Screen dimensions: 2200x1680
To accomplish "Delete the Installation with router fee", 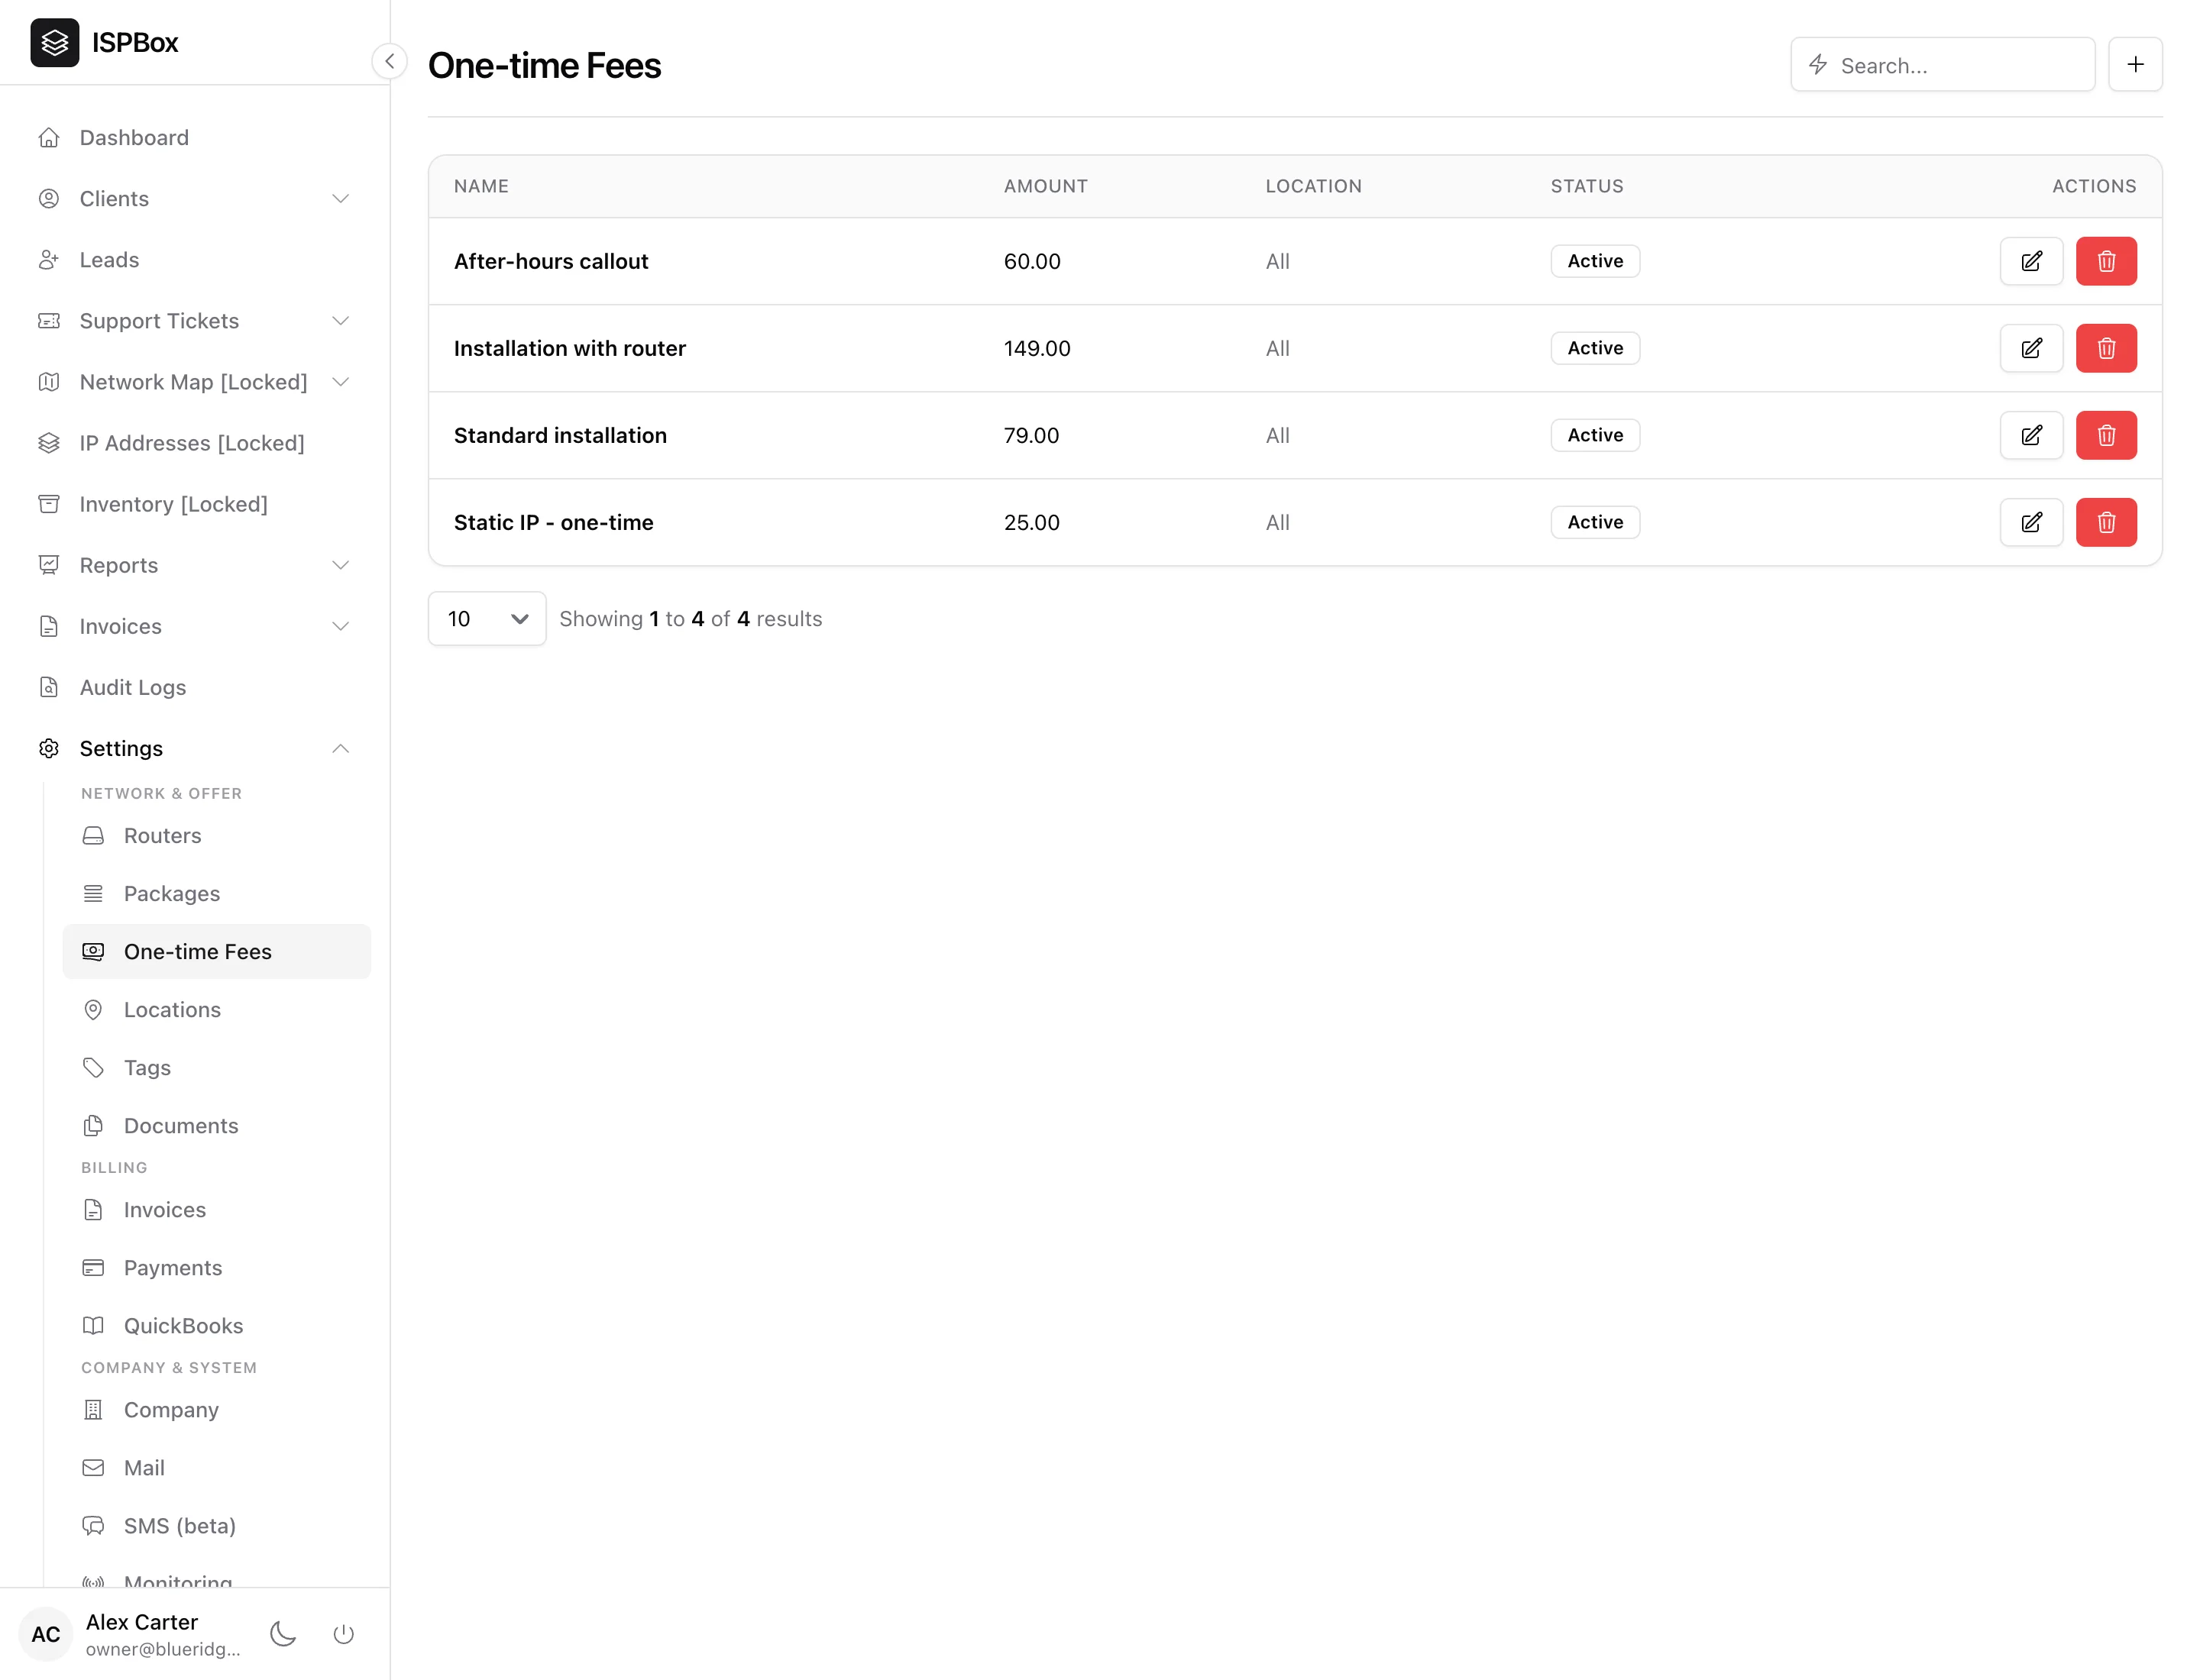I will tap(2106, 348).
